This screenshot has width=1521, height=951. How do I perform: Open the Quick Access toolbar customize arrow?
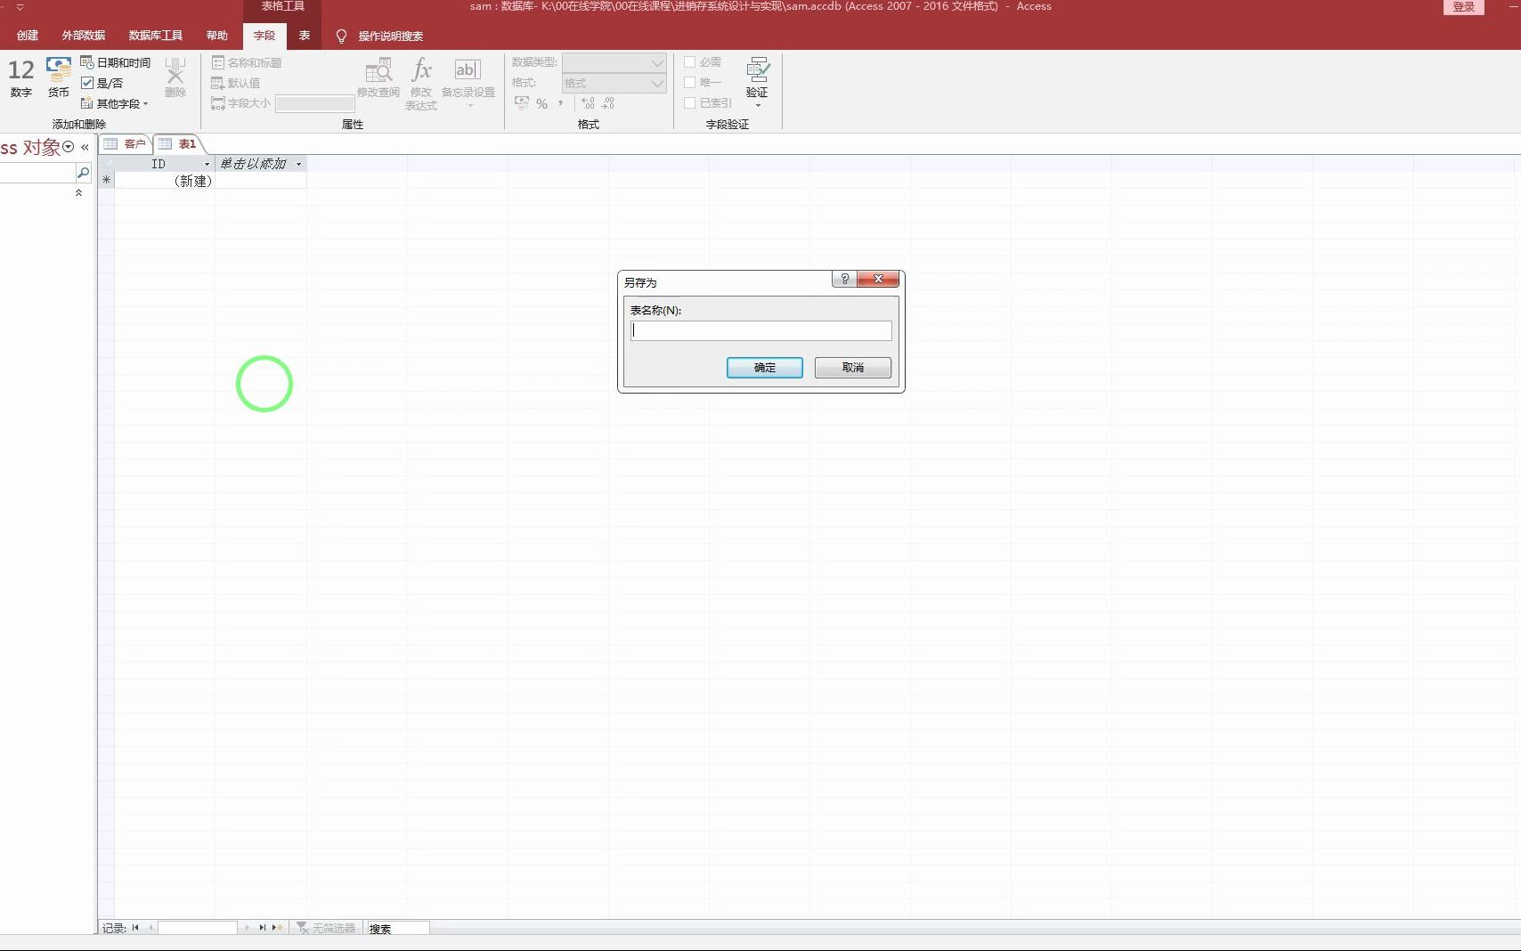coord(20,7)
